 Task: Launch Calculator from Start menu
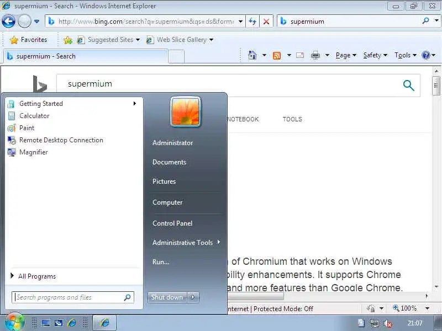74,116
